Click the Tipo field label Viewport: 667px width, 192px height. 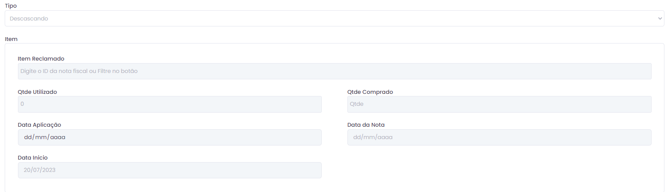(11, 6)
